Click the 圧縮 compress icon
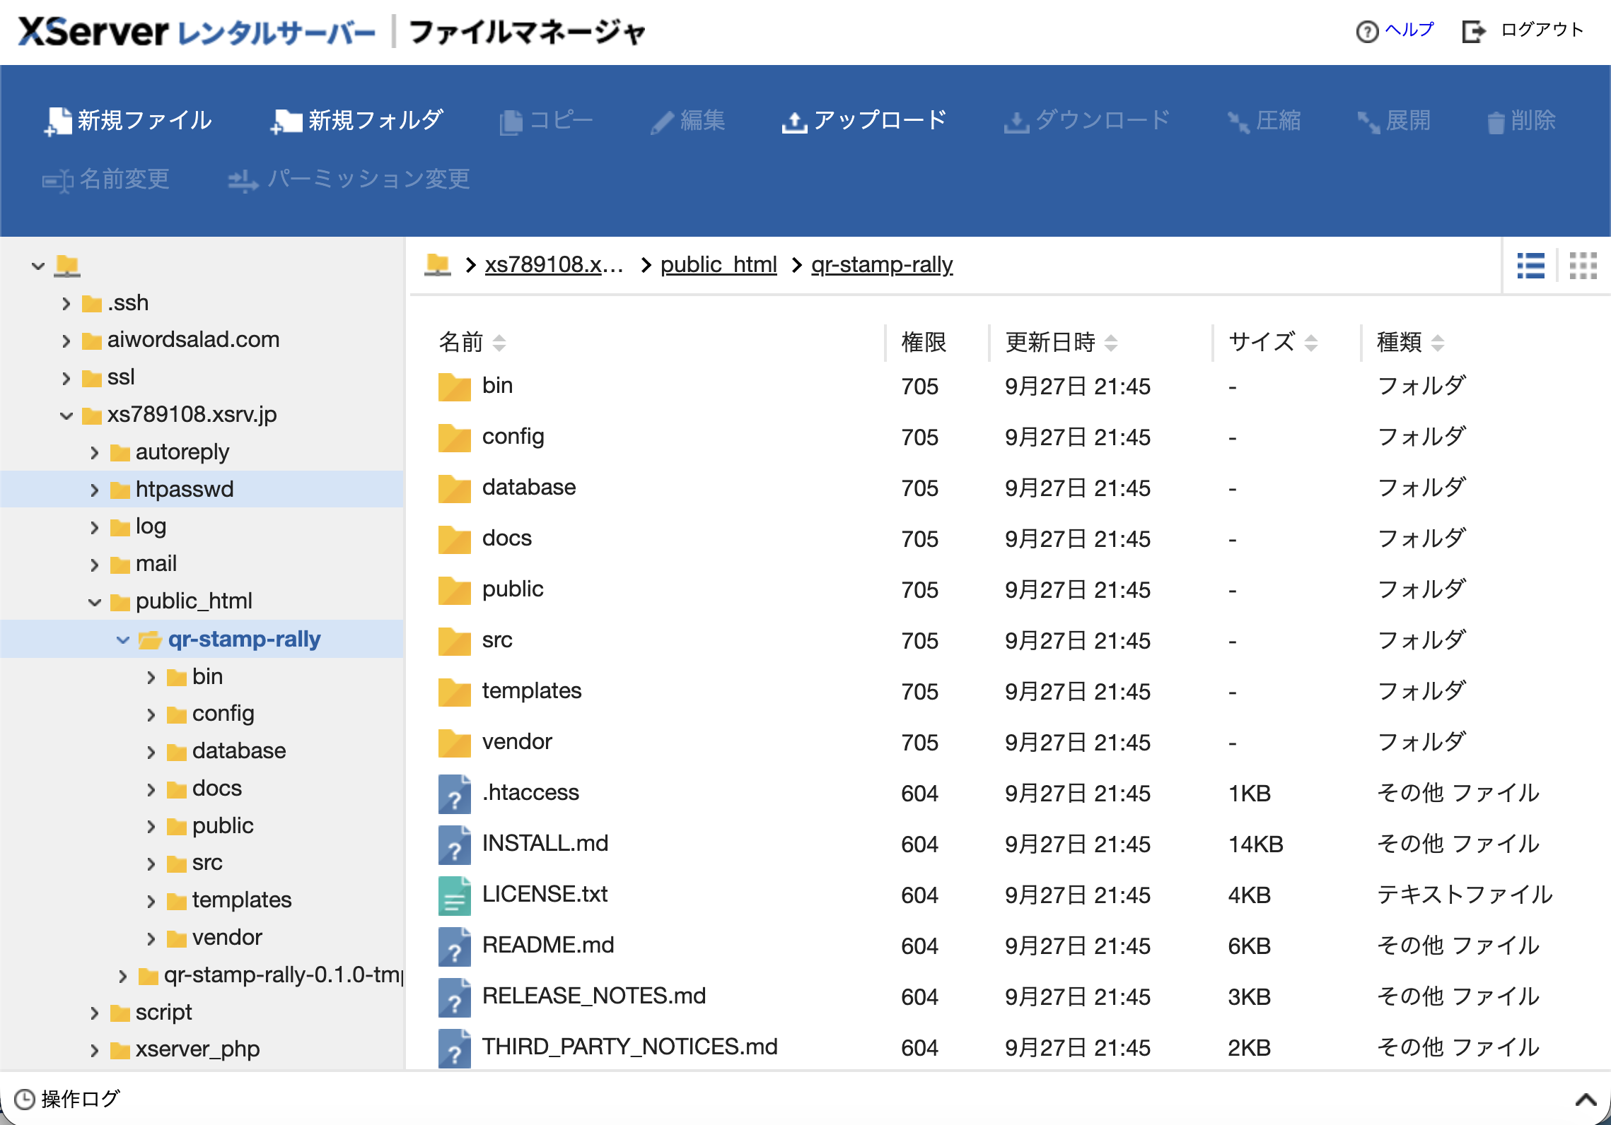 [x=1238, y=122]
